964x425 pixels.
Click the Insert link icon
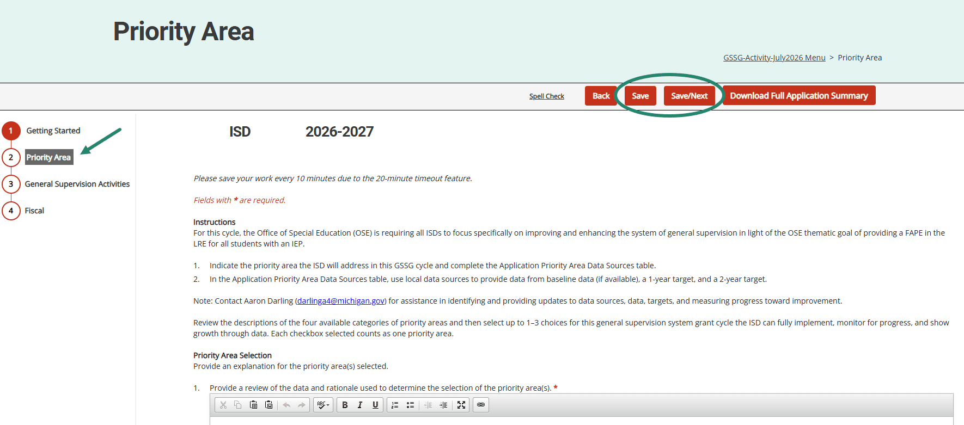[481, 405]
